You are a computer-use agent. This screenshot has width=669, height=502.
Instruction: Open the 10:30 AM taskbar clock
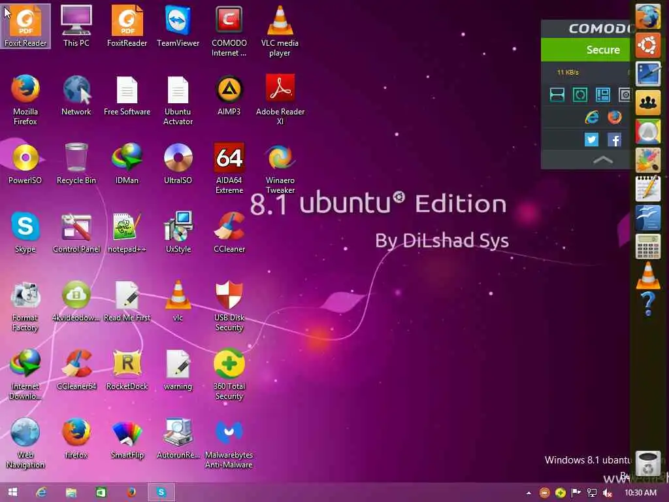click(640, 493)
